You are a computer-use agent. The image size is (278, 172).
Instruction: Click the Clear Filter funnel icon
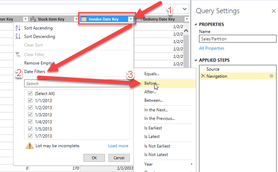coord(18,55)
